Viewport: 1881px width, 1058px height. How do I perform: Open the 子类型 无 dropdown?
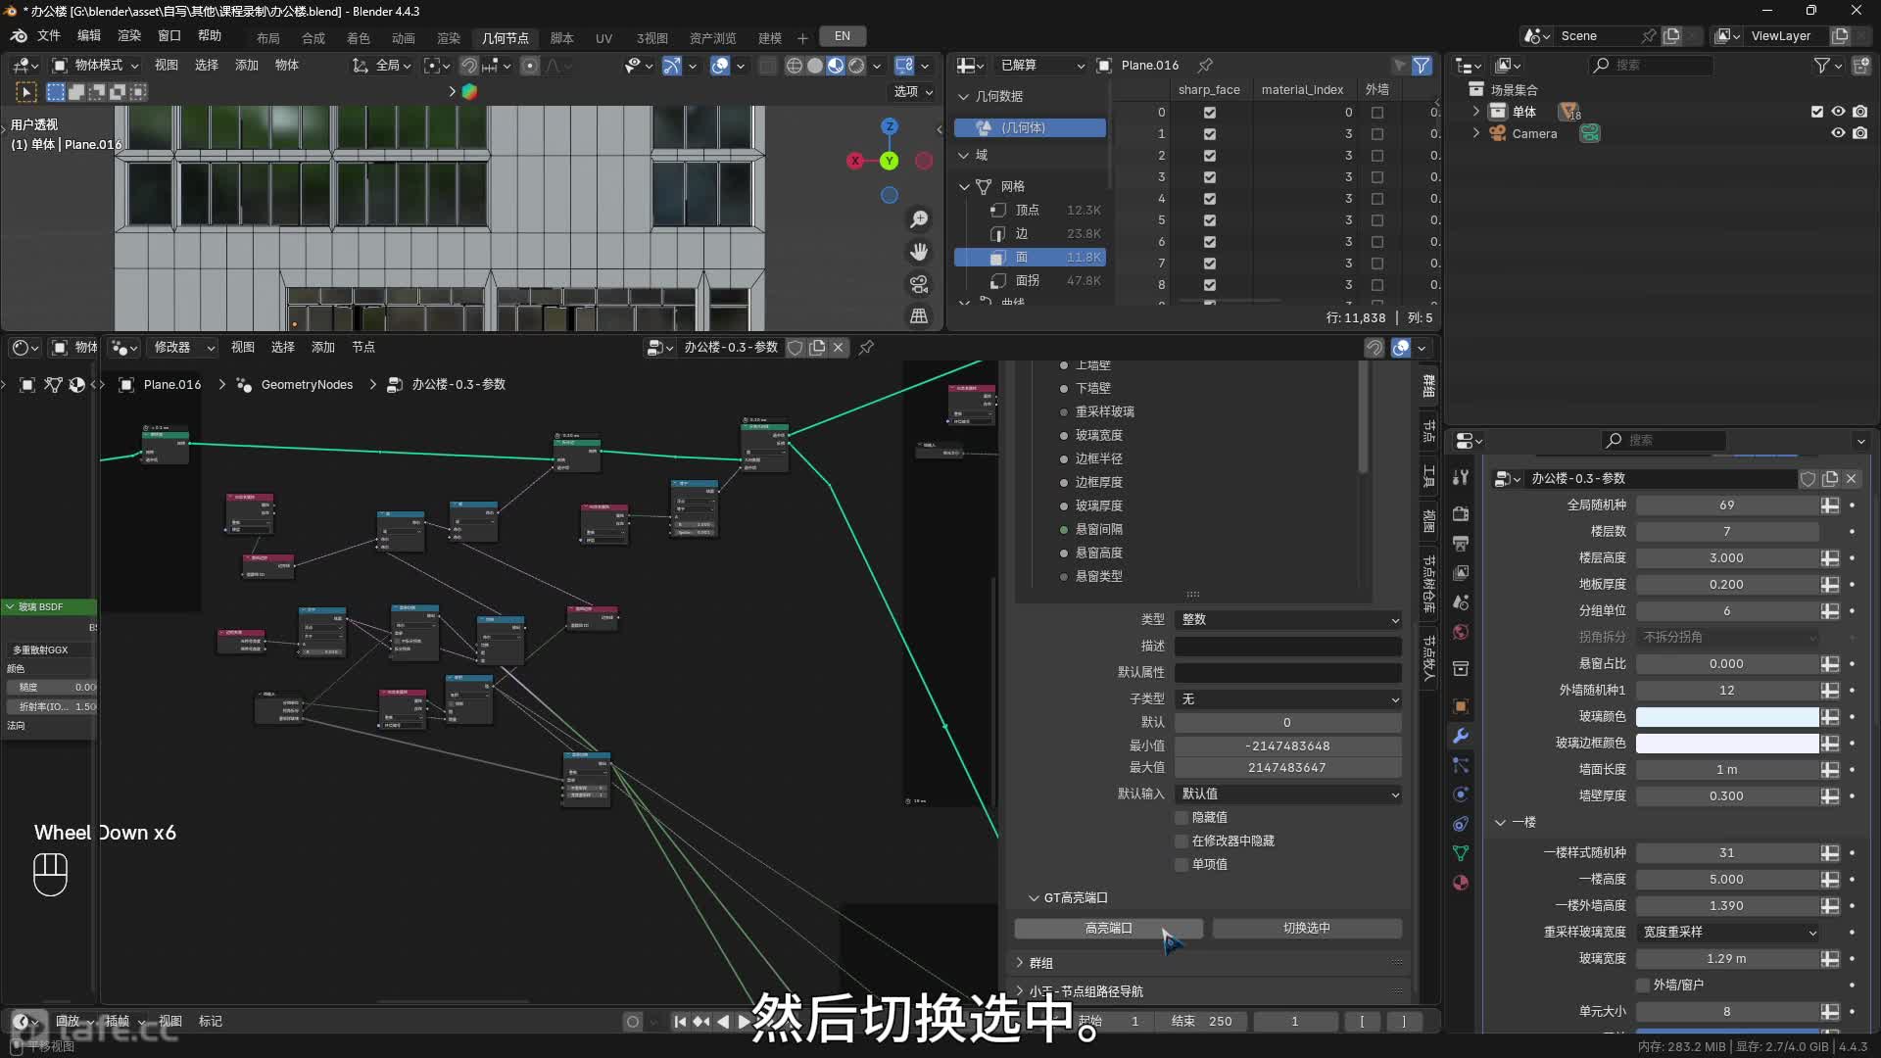coord(1288,699)
